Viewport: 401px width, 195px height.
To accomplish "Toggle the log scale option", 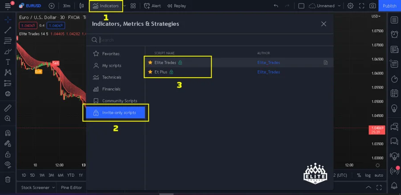I will pos(368,175).
